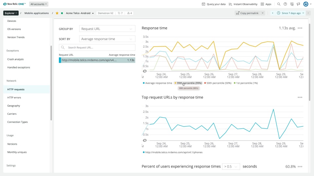Click the 1.13s avg. response time value
The width and height of the screenshot is (314, 176).
tap(287, 28)
